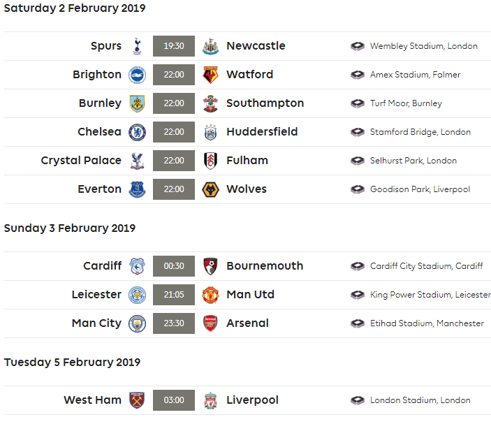This screenshot has width=491, height=431.
Task: Open the Huddersfield team name link
Action: point(262,132)
